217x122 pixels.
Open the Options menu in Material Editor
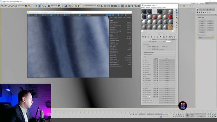click(159, 7)
